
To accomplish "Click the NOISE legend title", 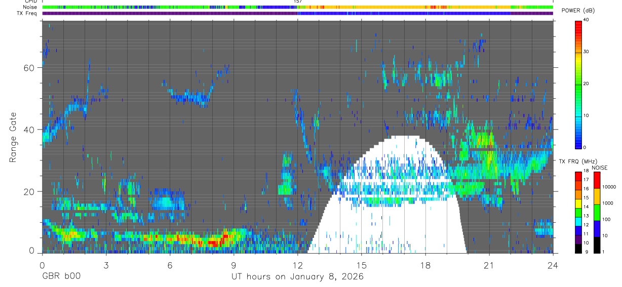I will pos(600,168).
